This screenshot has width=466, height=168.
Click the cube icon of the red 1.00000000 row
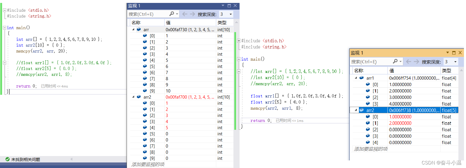coord(368,116)
